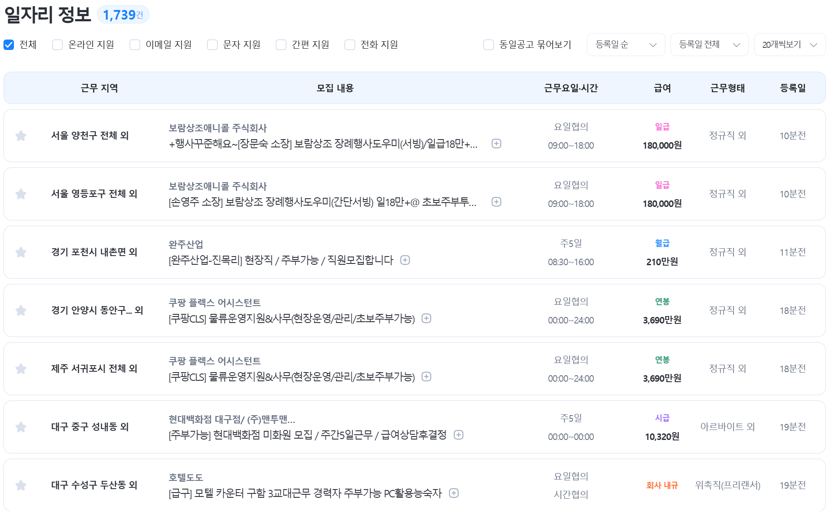Click the 회사 내규 salary label
The image size is (828, 513).
[x=662, y=485]
